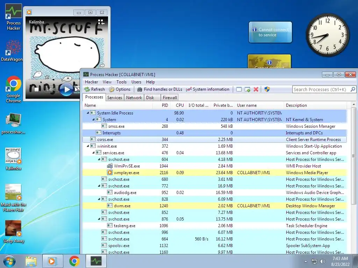Click the UAC shield toolbar icon

pyautogui.click(x=267, y=89)
